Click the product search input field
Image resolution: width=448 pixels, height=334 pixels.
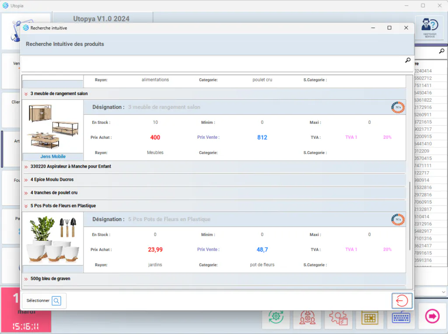pos(213,64)
